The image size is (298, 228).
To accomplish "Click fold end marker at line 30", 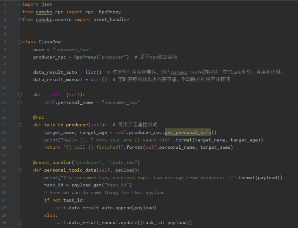I will tap(20, 223).
